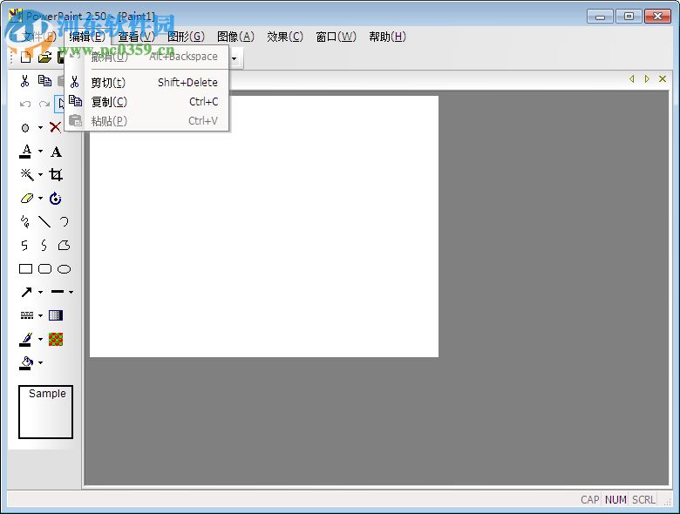Select the Rounded Rectangle shape tool
Viewport: 680px width, 514px height.
tap(44, 269)
